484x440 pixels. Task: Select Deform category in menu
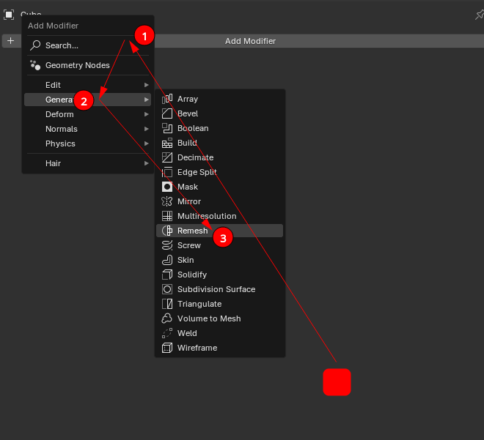tap(88, 114)
